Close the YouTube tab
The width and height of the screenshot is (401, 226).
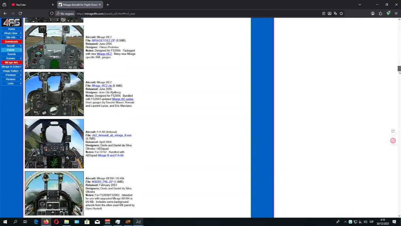coord(53,5)
